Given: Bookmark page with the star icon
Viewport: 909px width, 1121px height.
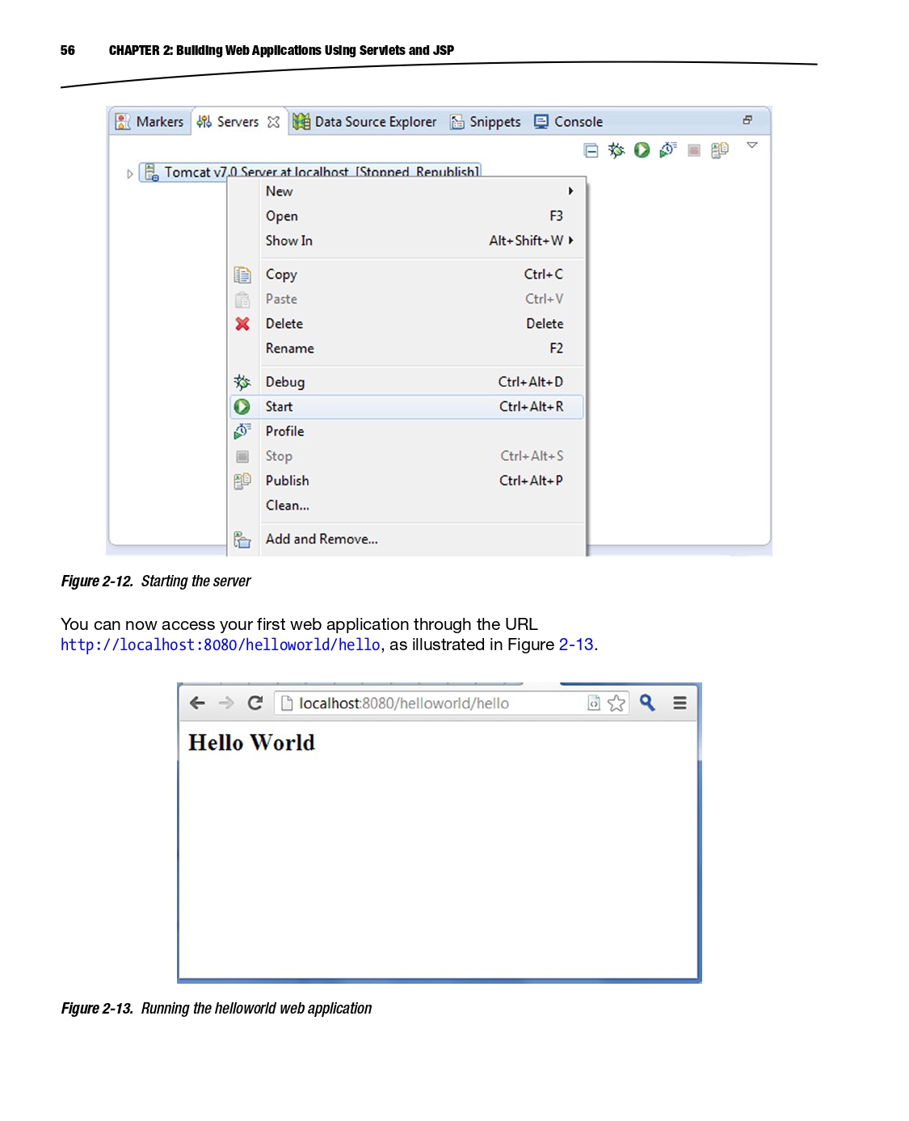Looking at the screenshot, I should pos(617,703).
